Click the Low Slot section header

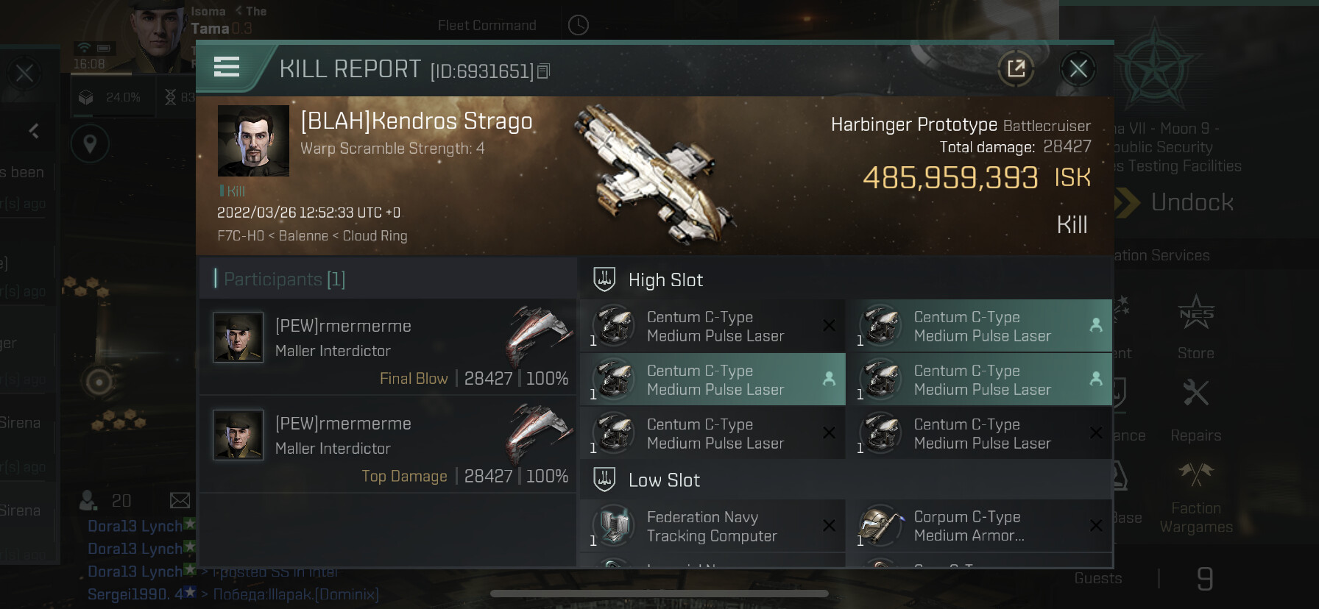point(664,480)
